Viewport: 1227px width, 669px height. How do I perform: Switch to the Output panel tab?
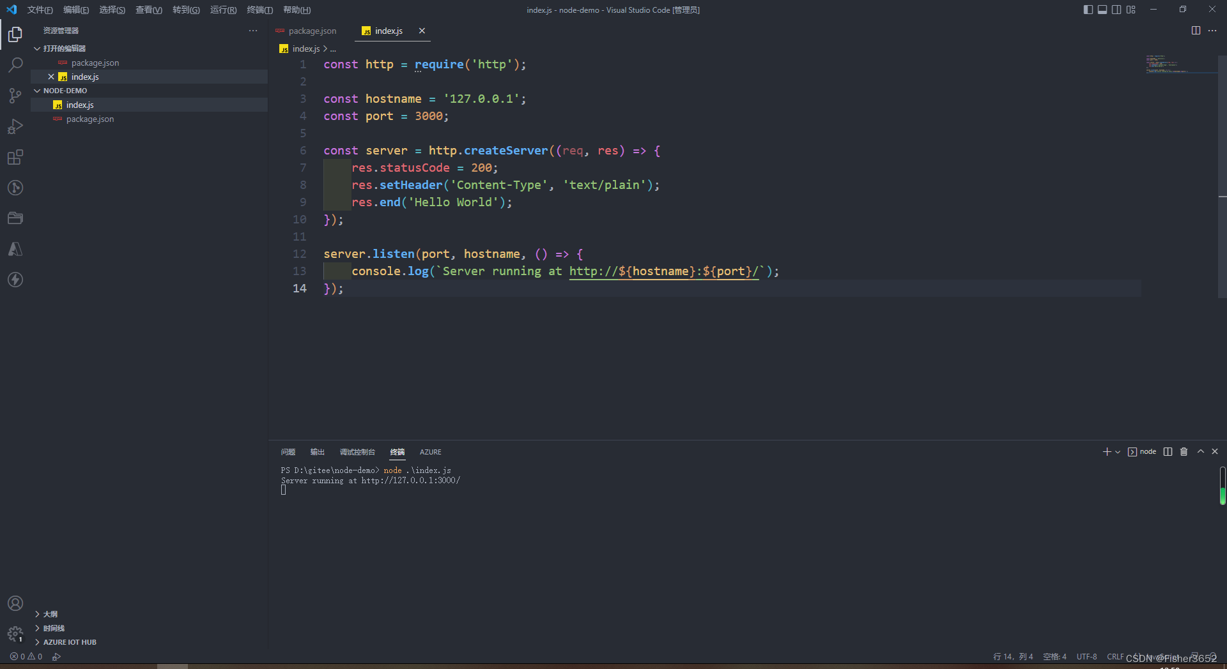(318, 452)
